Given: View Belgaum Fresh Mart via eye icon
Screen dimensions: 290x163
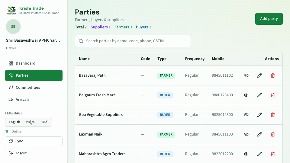Looking at the screenshot, I should (246, 95).
